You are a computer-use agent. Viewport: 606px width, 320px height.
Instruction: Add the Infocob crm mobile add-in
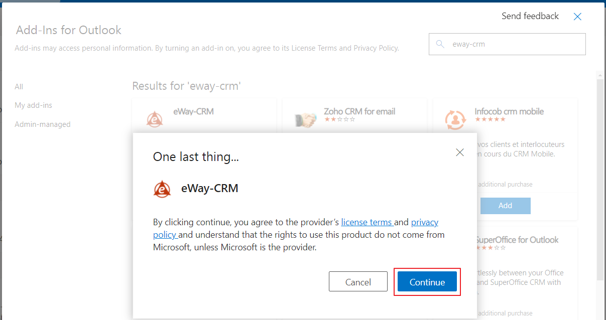click(505, 206)
